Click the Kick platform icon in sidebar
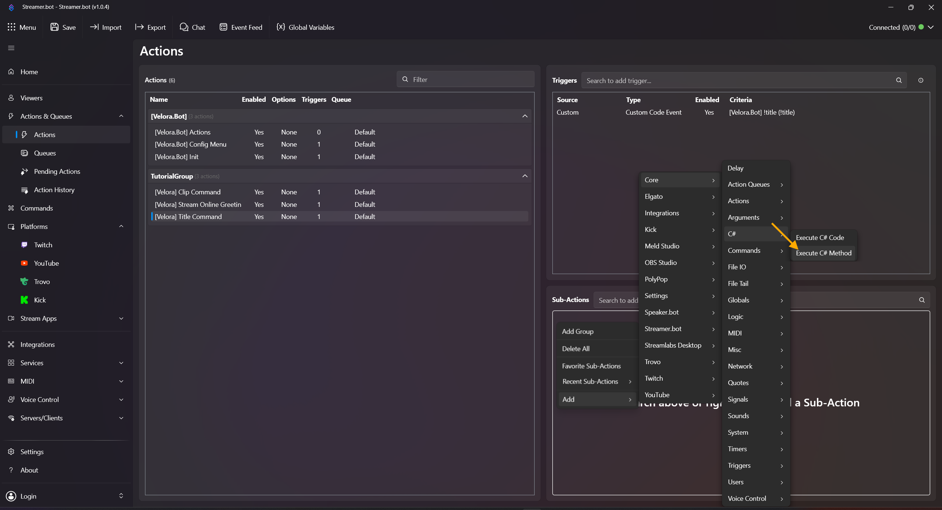The image size is (942, 510). (24, 300)
